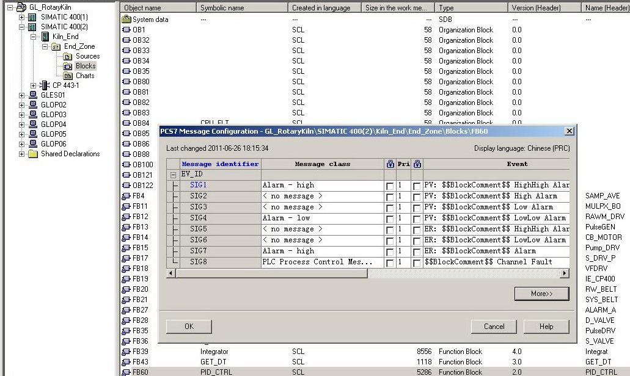Sort by Symbolic name column header
Viewport: 630px width, 376px height.
242,7
